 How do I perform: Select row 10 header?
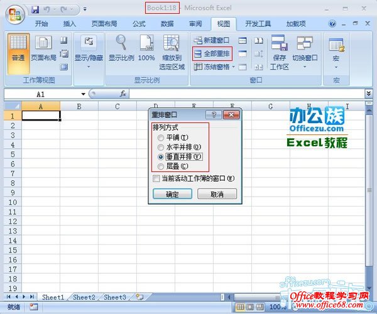[x=13, y=202]
